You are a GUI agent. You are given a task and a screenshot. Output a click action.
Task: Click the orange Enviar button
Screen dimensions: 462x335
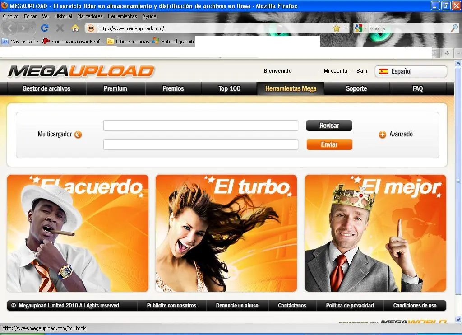(x=329, y=144)
